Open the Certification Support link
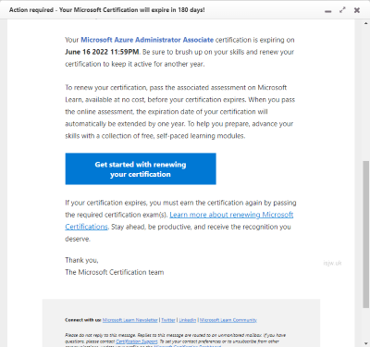 tap(137, 341)
